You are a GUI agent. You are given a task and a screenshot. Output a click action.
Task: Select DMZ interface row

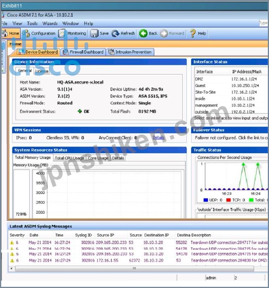[231, 79]
